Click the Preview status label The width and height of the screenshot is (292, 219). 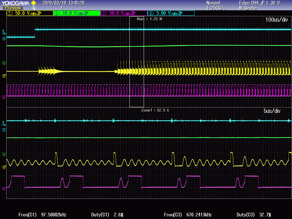tap(13, 8)
